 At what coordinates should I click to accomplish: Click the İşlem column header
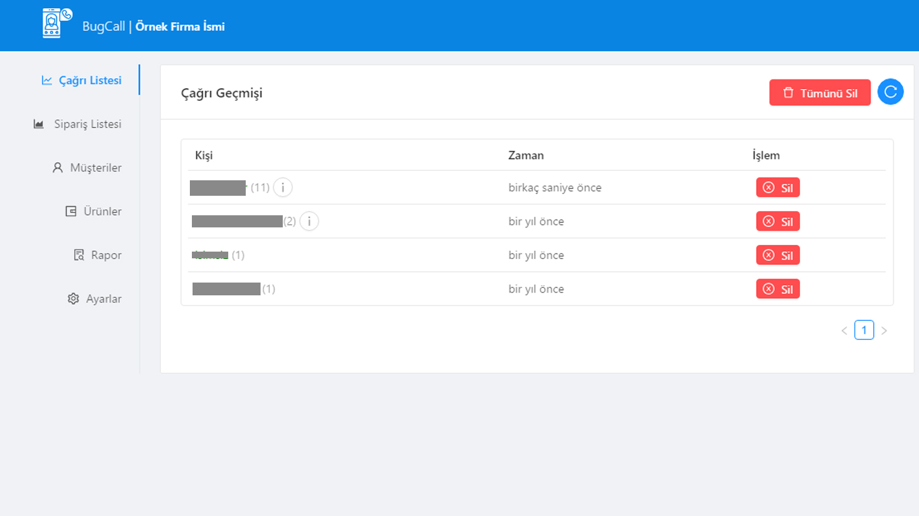tap(766, 155)
